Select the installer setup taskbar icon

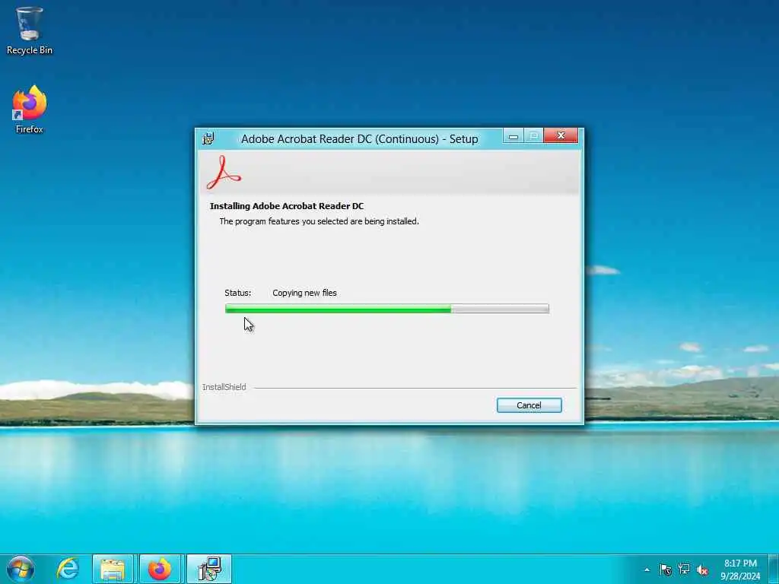(209, 569)
